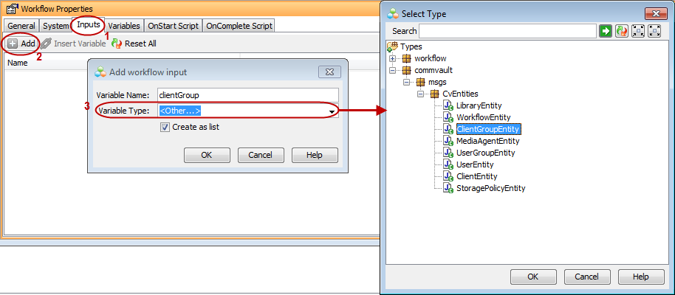Expand the workflow tree node
This screenshot has width=675, height=295.
click(x=393, y=58)
